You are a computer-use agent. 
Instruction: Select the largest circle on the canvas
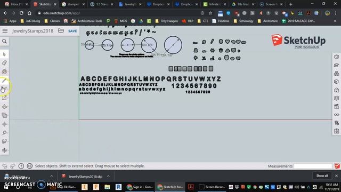pos(173,45)
